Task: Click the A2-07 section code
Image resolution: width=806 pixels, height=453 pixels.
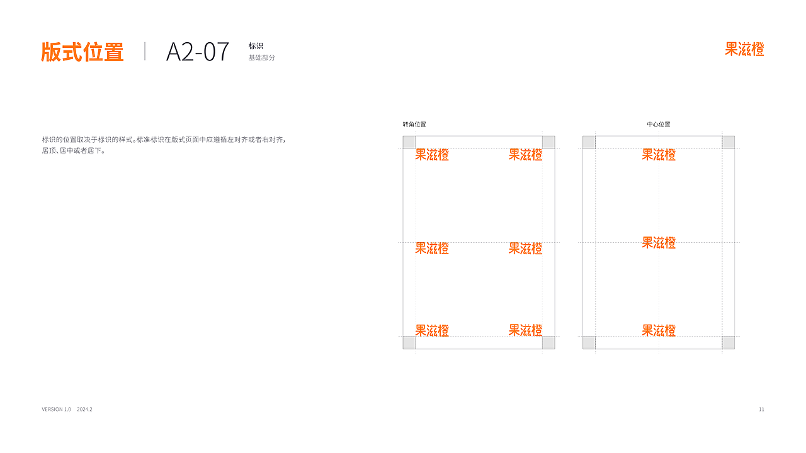Action: pyautogui.click(x=198, y=52)
